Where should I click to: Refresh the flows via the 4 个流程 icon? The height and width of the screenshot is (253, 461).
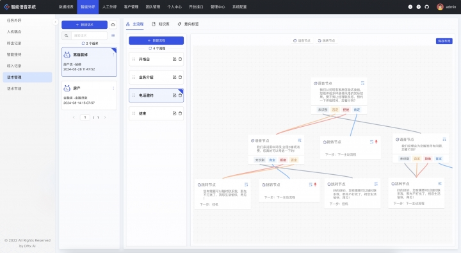[150, 48]
